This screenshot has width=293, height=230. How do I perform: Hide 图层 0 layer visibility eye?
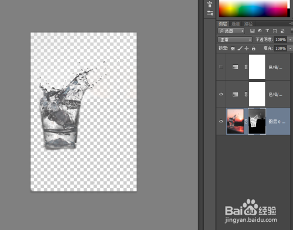[221, 121]
